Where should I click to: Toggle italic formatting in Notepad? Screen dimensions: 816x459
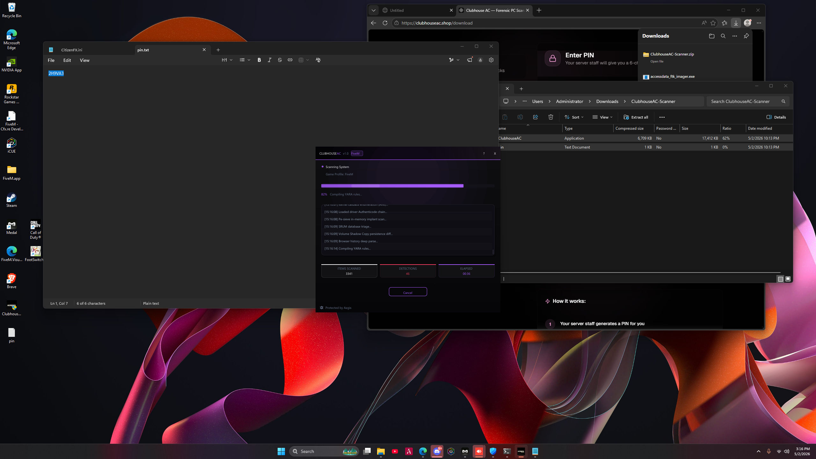tap(269, 60)
